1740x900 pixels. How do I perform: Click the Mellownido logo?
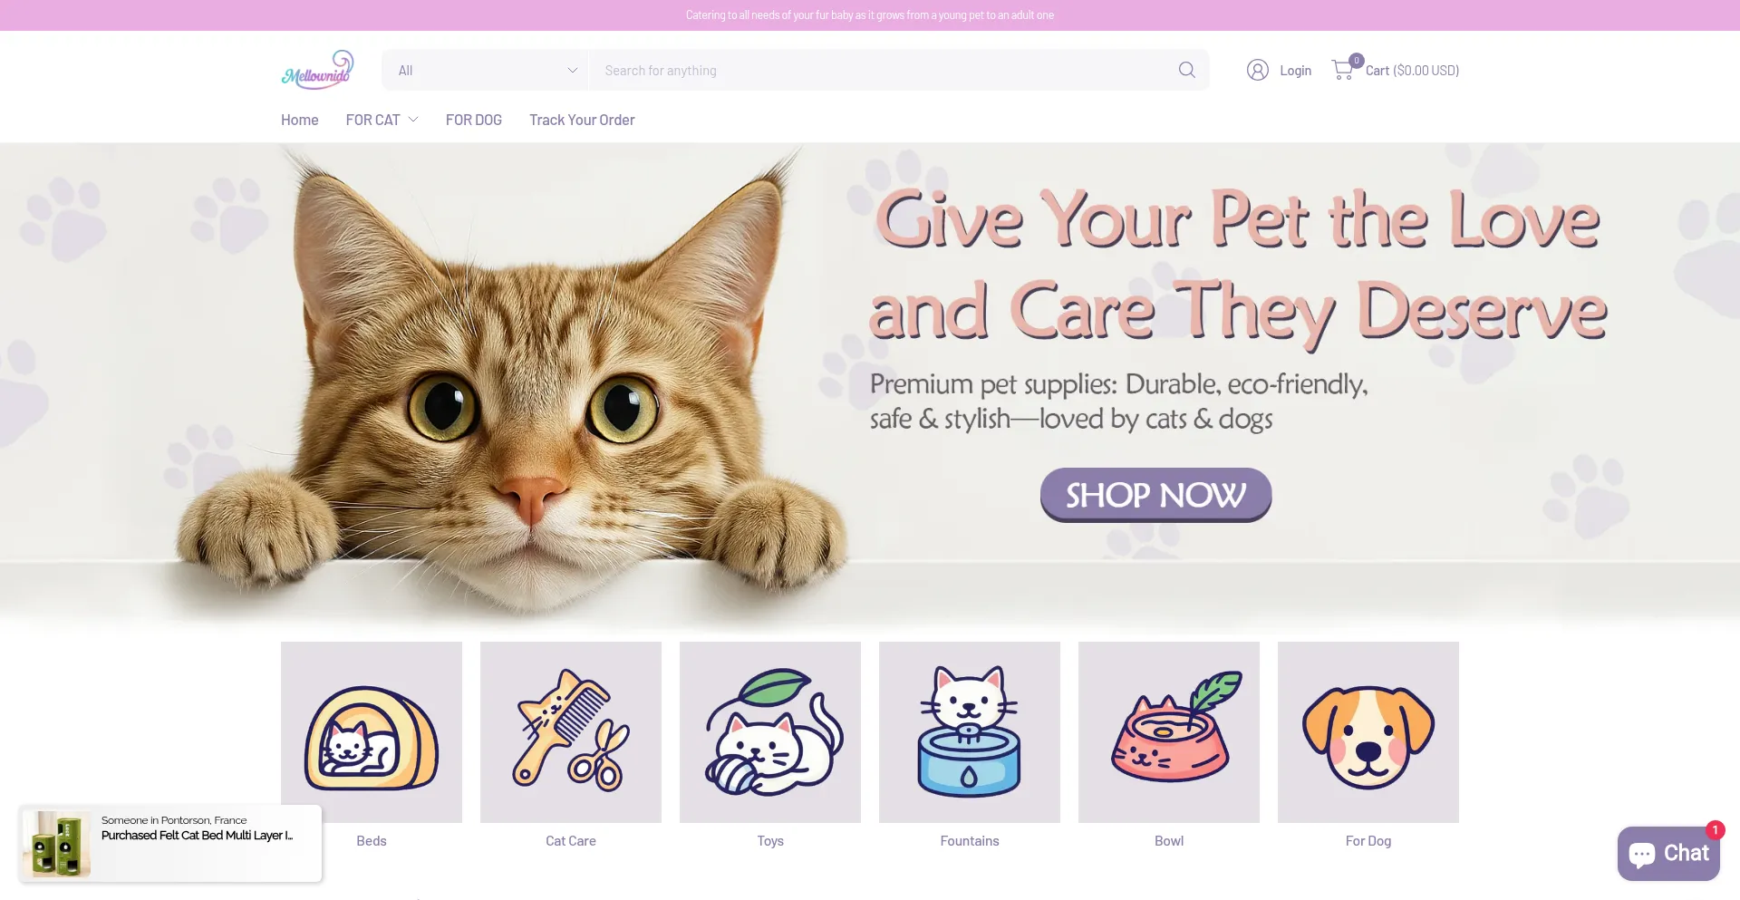(317, 70)
